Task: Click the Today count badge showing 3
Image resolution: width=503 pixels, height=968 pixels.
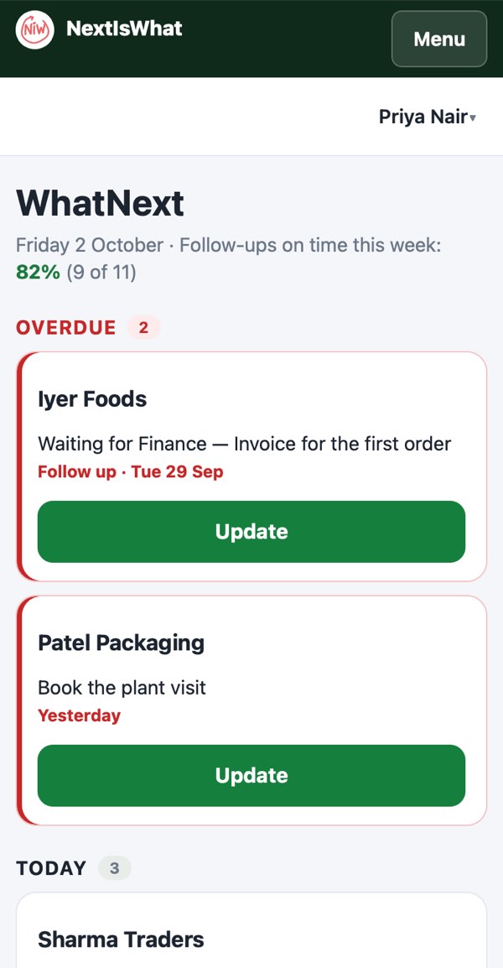Action: [x=115, y=869]
